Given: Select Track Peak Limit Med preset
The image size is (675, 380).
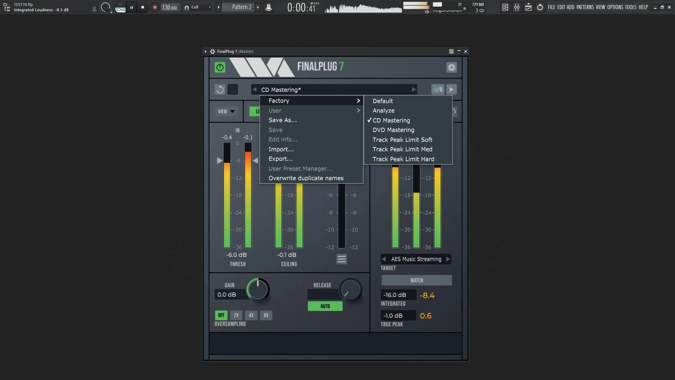Looking at the screenshot, I should pos(408,149).
